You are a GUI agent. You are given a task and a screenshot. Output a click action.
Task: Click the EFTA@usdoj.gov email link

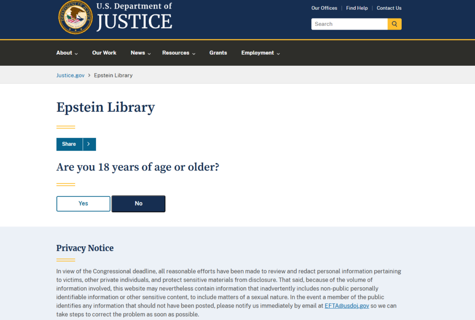tap(347, 306)
